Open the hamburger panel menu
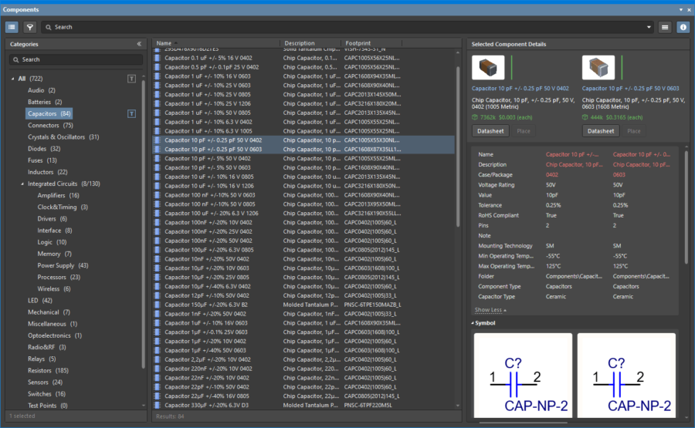 click(665, 27)
